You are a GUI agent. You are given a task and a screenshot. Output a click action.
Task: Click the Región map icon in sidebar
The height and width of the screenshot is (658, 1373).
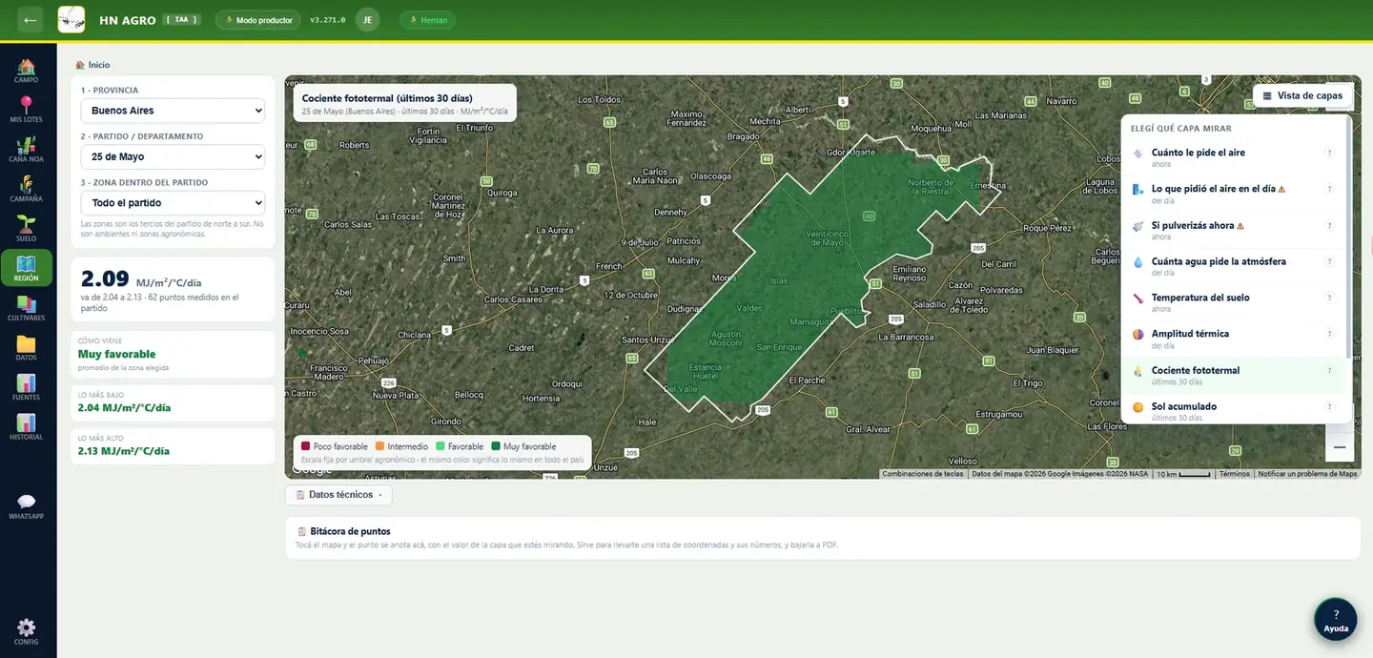click(27, 268)
